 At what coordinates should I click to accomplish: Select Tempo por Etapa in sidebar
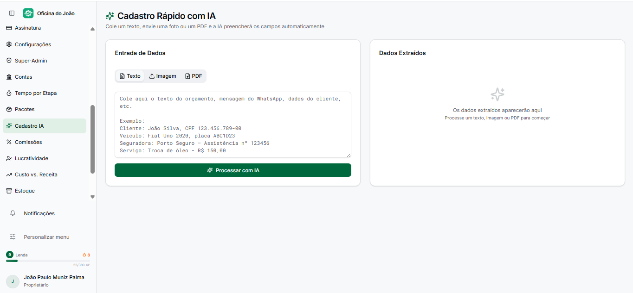coord(45,93)
